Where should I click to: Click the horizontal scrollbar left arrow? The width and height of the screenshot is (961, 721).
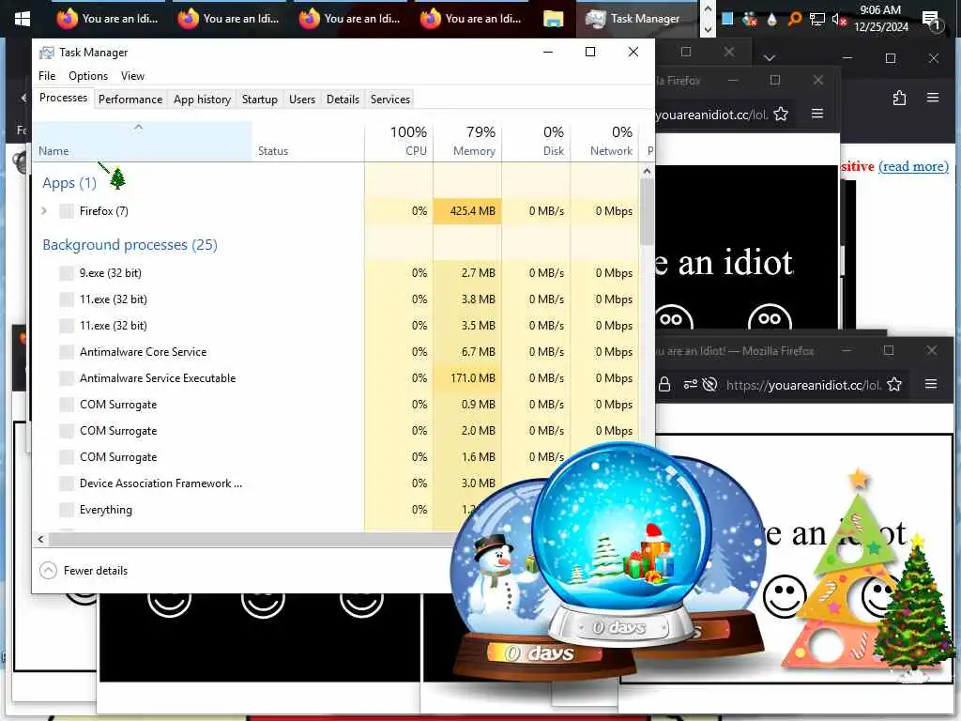(x=40, y=540)
